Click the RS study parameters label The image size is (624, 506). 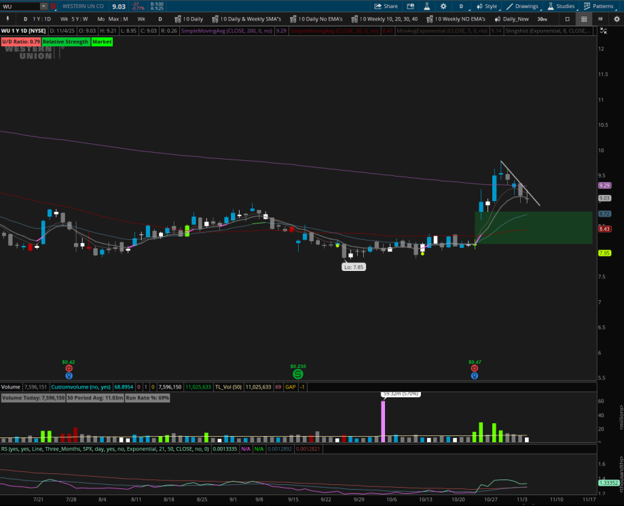pos(105,449)
